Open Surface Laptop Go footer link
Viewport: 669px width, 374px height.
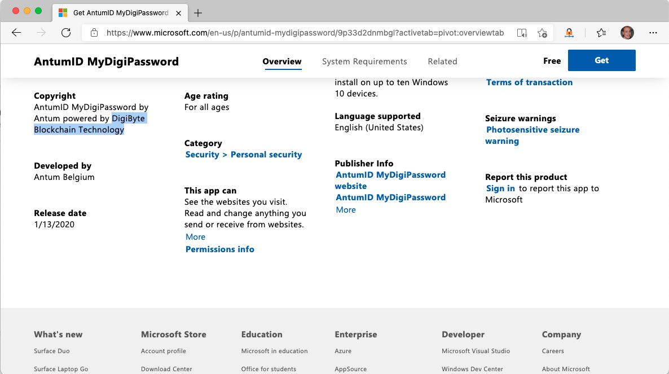(61, 369)
